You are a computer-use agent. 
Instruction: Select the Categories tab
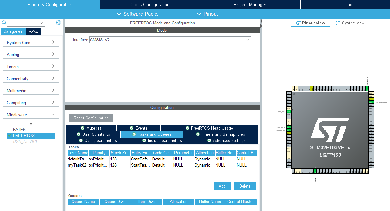[13, 31]
